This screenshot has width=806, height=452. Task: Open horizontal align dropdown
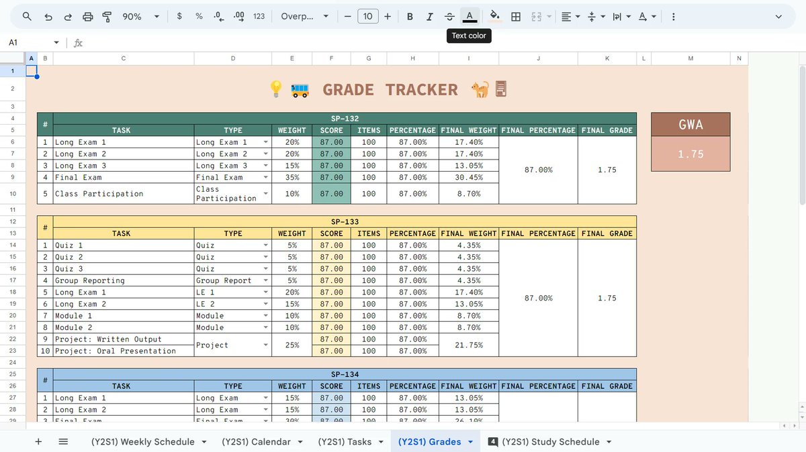tap(570, 17)
